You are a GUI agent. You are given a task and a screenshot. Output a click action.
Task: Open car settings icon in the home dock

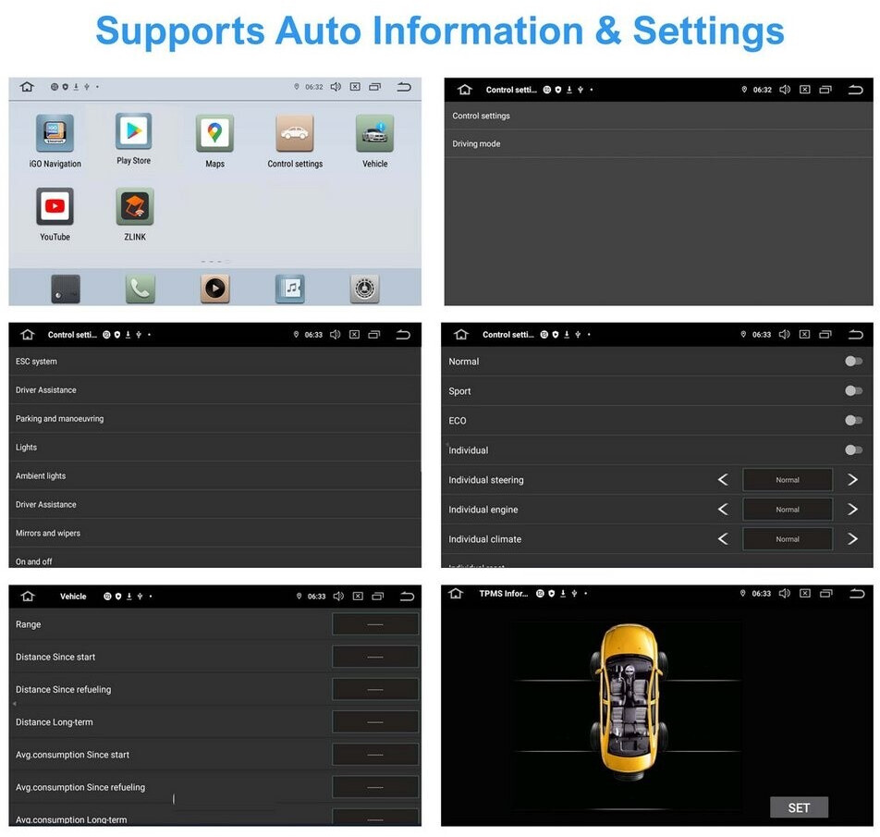click(365, 289)
